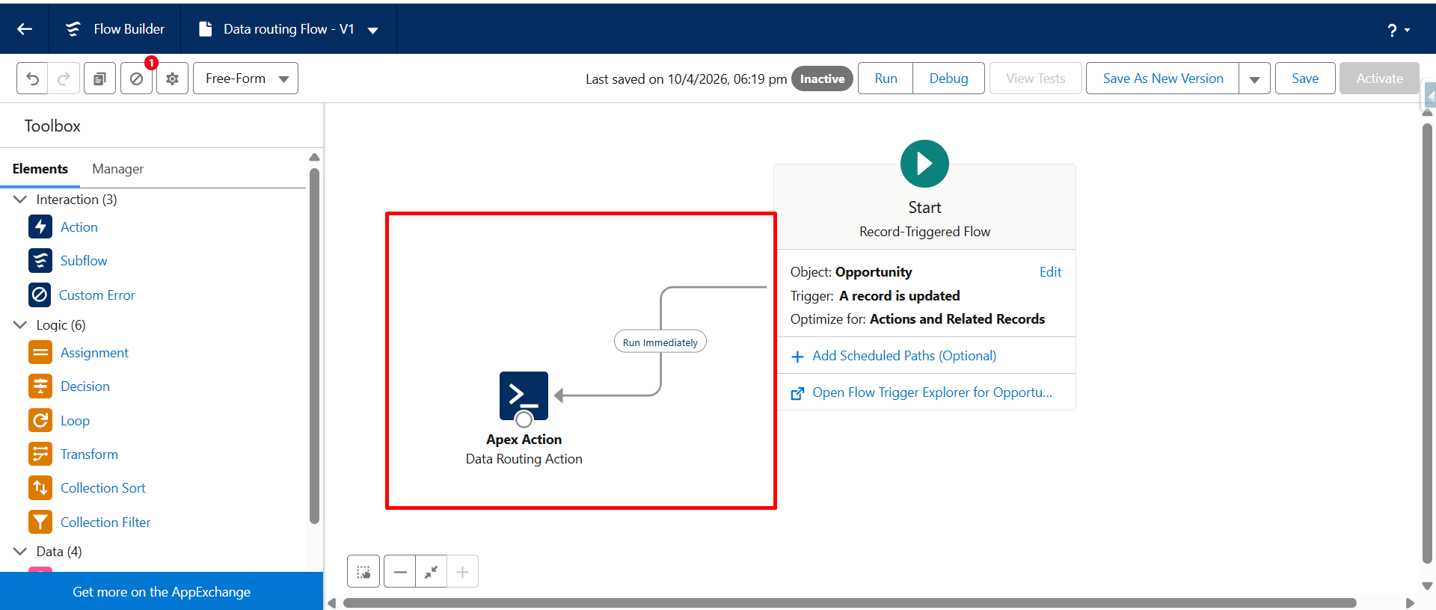Click the Action element icon
This screenshot has height=610, width=1436.
point(40,227)
